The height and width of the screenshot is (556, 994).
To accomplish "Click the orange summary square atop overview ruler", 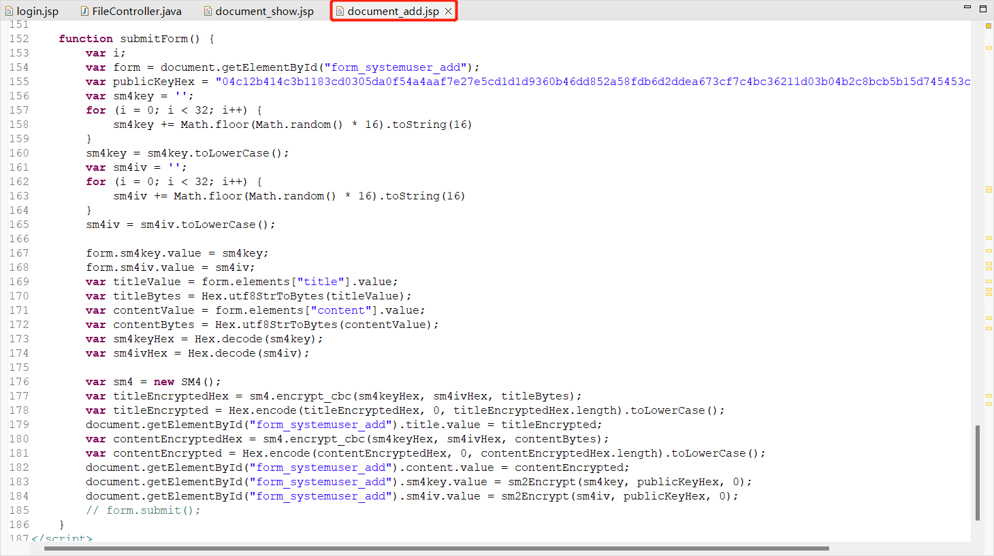I will [989, 26].
